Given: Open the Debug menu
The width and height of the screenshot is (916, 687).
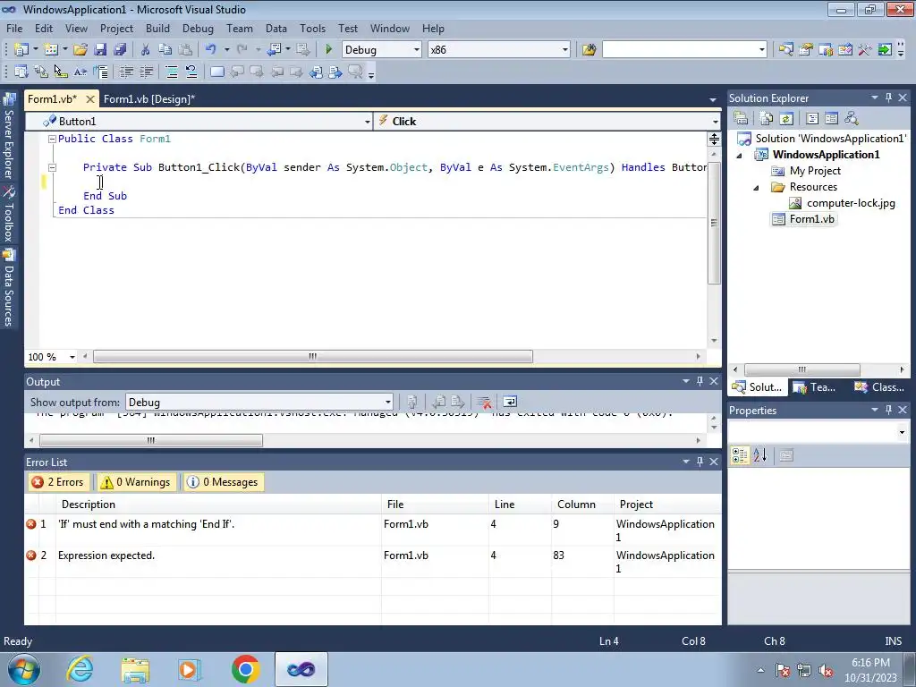Looking at the screenshot, I should (x=198, y=28).
